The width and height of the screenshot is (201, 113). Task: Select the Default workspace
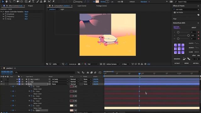pos(132,2)
